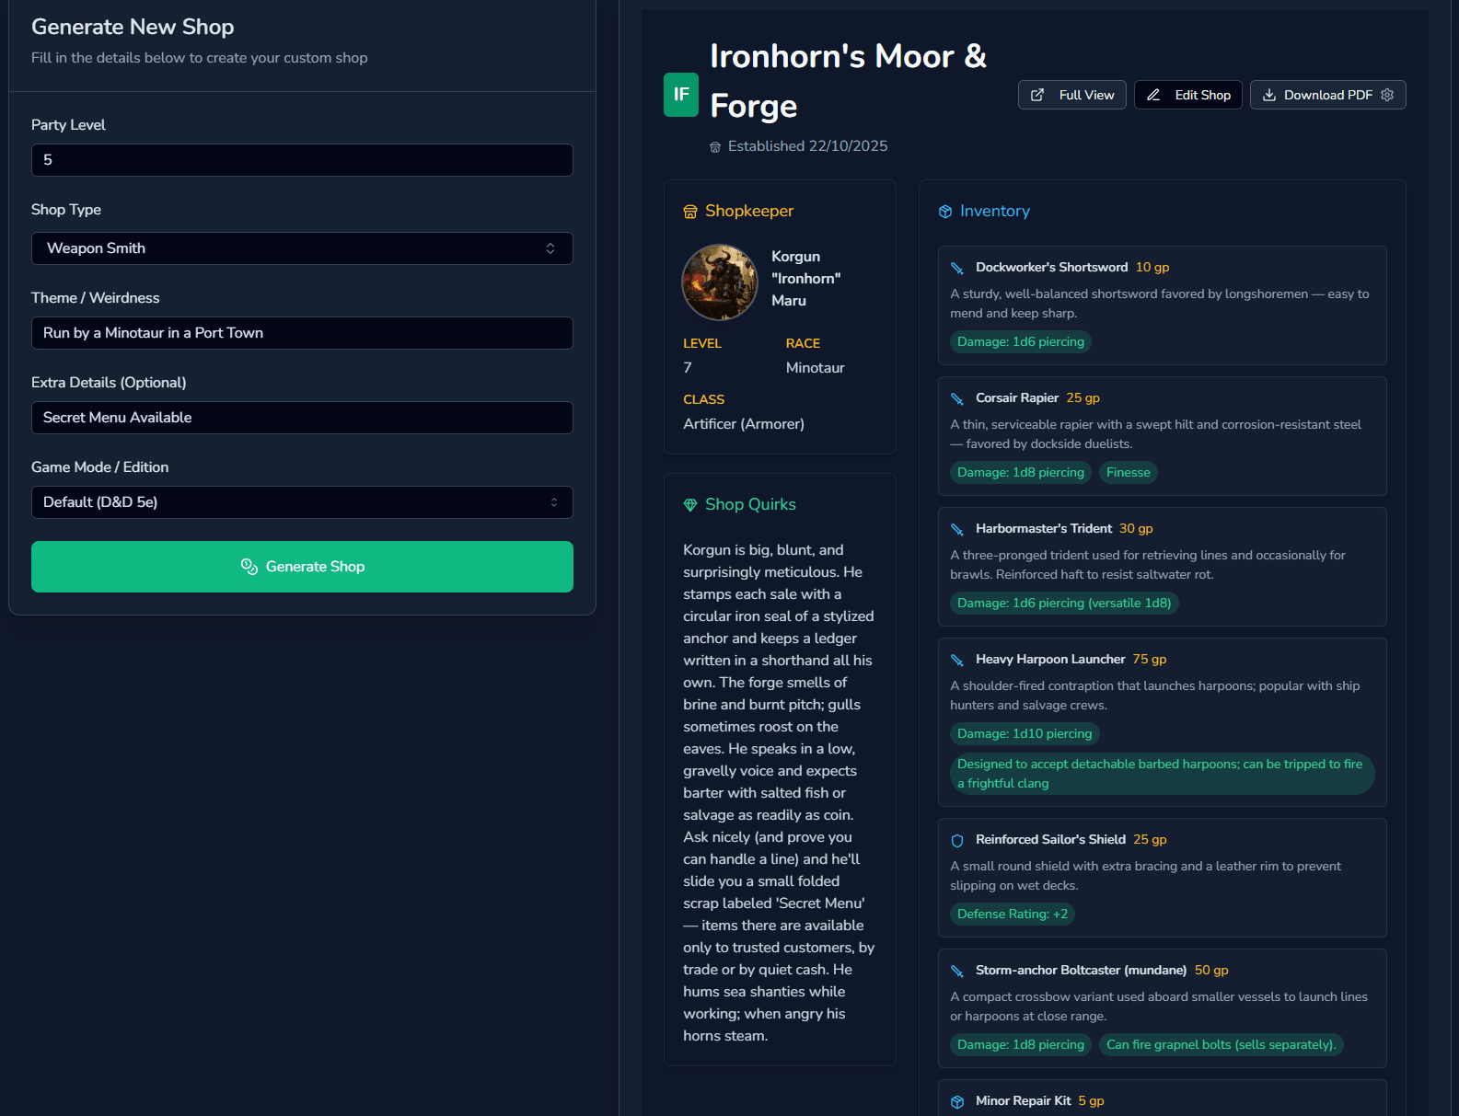
Task: Click the detachable barbed harpoons property tag
Action: point(1162,774)
